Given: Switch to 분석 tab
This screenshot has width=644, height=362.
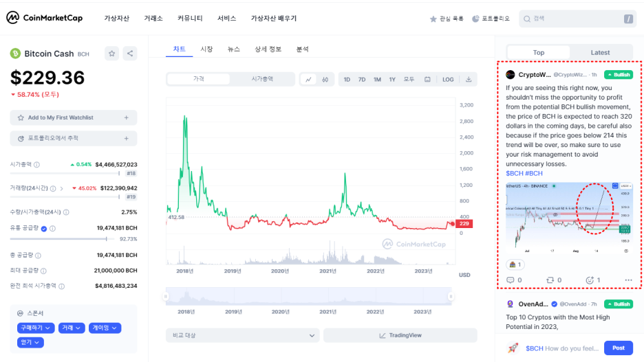Looking at the screenshot, I should pyautogui.click(x=302, y=49).
